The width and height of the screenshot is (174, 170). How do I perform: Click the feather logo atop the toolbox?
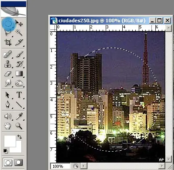coord(13,12)
